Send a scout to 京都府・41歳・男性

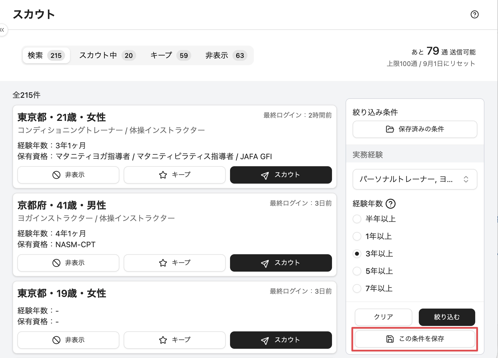point(281,263)
